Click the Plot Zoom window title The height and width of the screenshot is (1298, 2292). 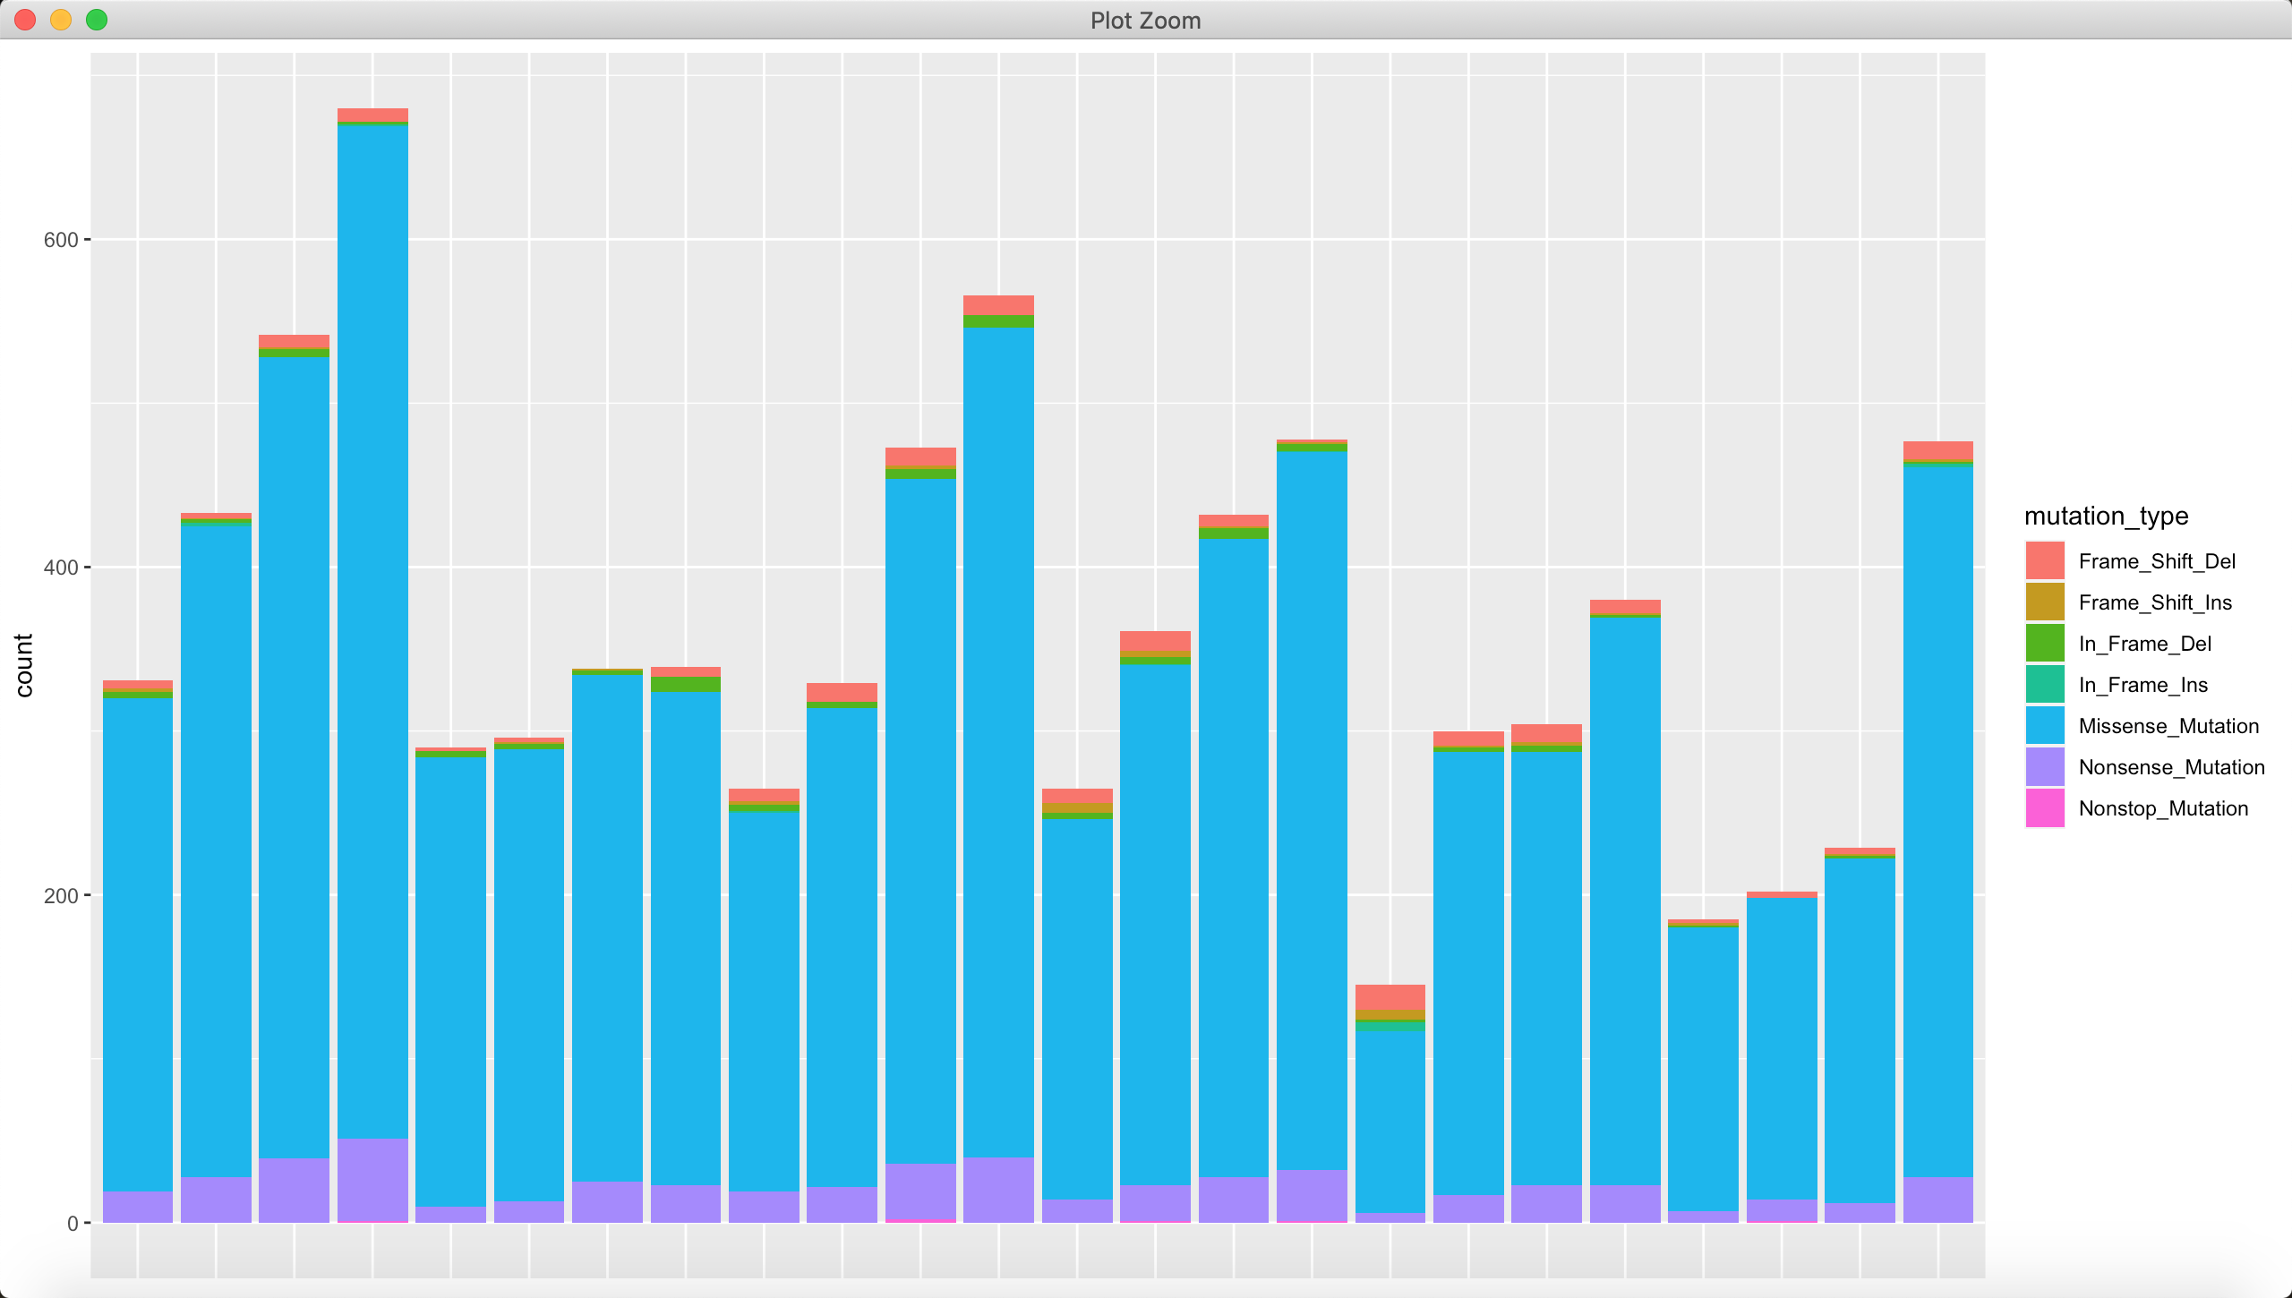pyautogui.click(x=1145, y=21)
